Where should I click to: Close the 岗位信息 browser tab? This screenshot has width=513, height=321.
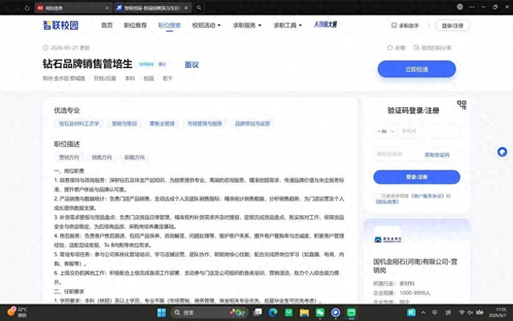(107, 8)
